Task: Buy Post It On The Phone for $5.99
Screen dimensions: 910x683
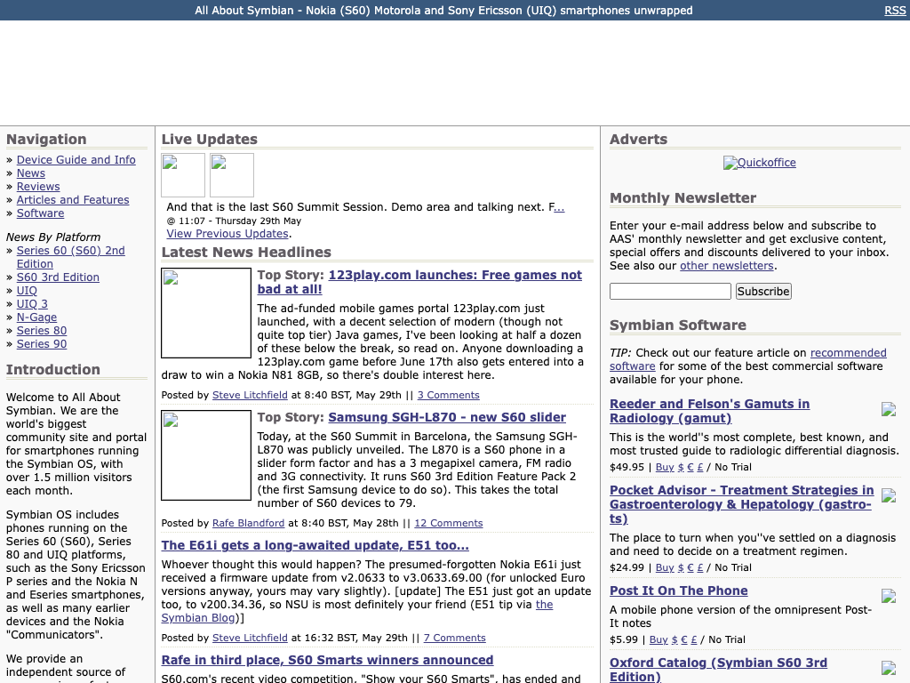Action: (x=659, y=639)
